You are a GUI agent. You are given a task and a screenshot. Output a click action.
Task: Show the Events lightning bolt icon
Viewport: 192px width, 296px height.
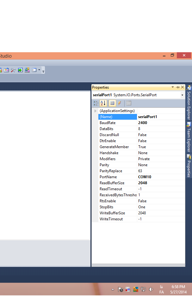(x=119, y=103)
